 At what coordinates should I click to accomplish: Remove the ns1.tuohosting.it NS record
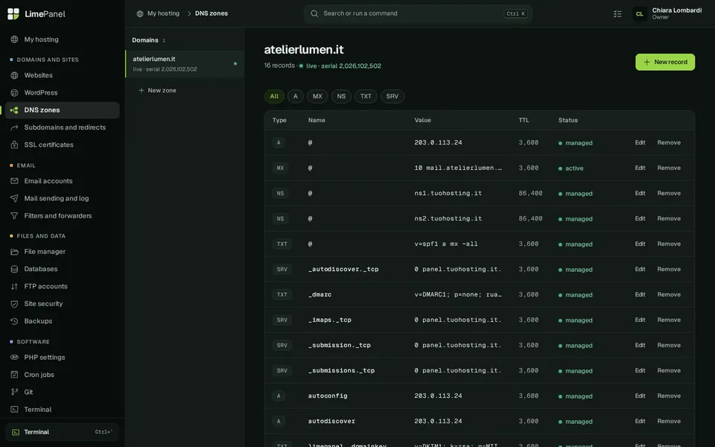tap(669, 194)
